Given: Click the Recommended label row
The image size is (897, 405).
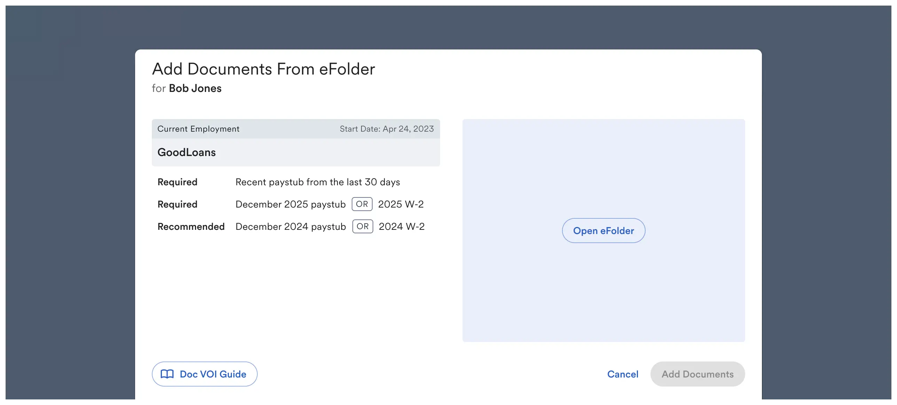Looking at the screenshot, I should click(191, 226).
